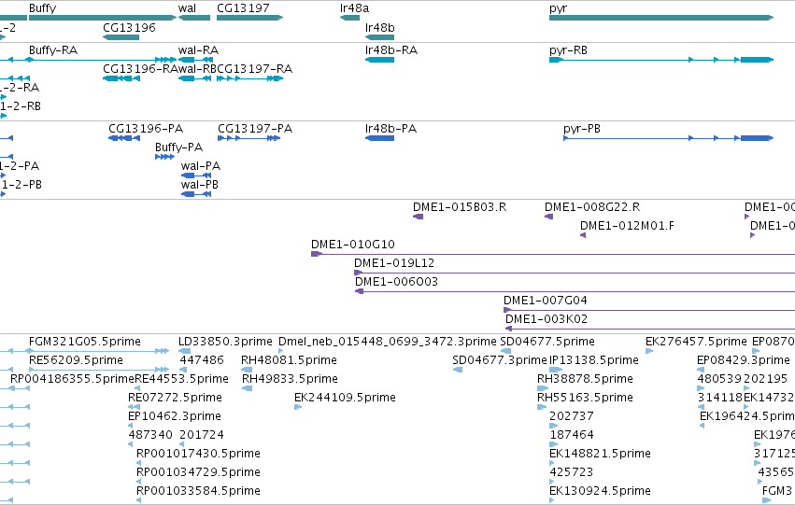Select the EK276457.5prime EST label

[696, 342]
